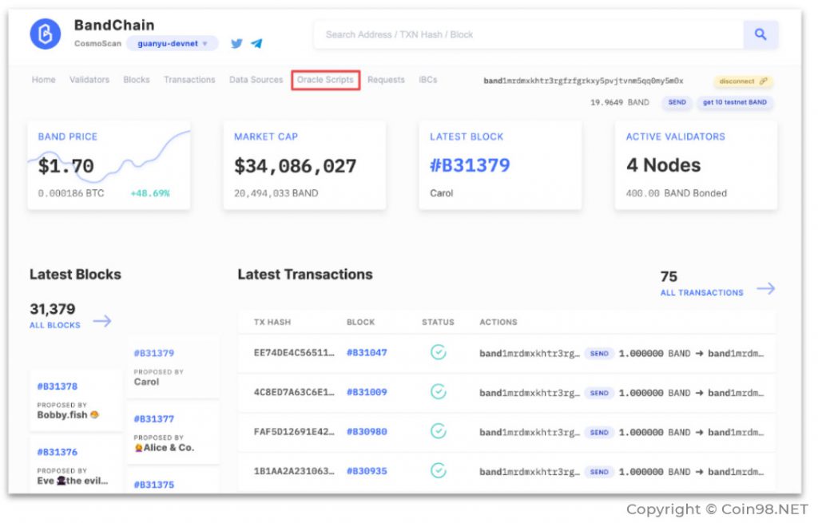Open the Twitter link icon
This screenshot has height=523, width=818.
pyautogui.click(x=236, y=43)
